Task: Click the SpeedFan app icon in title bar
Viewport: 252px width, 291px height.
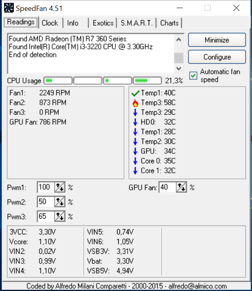Action: click(9, 8)
